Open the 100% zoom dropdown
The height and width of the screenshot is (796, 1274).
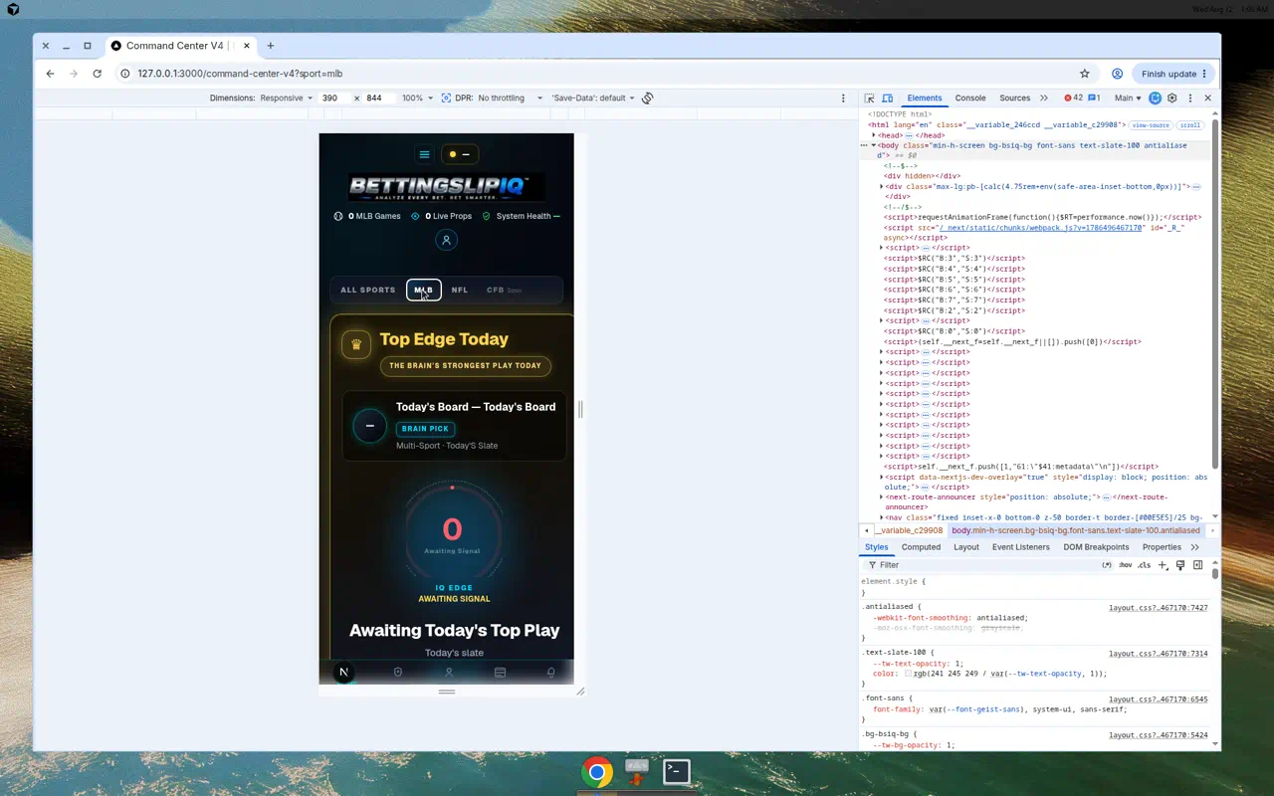coord(418,99)
